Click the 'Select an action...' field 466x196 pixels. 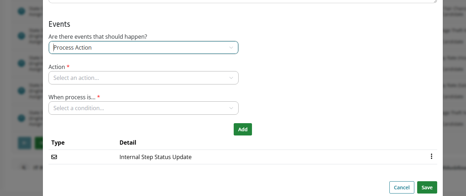coord(143,78)
